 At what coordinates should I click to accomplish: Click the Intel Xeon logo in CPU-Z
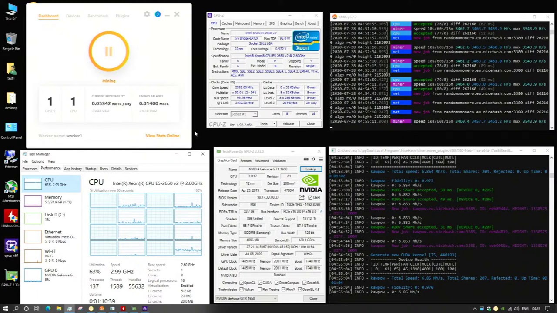(x=306, y=41)
